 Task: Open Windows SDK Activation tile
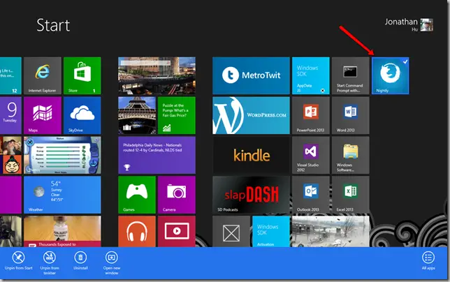click(x=271, y=231)
